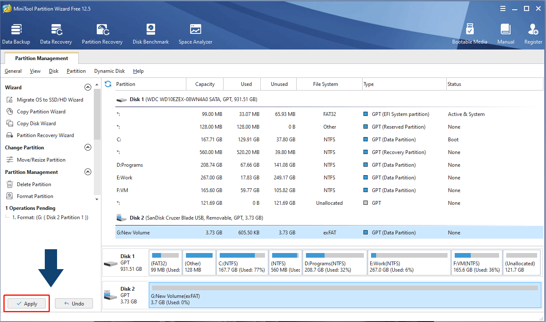Sort by File System column
Screen dimensions: 546x322
(x=330, y=84)
